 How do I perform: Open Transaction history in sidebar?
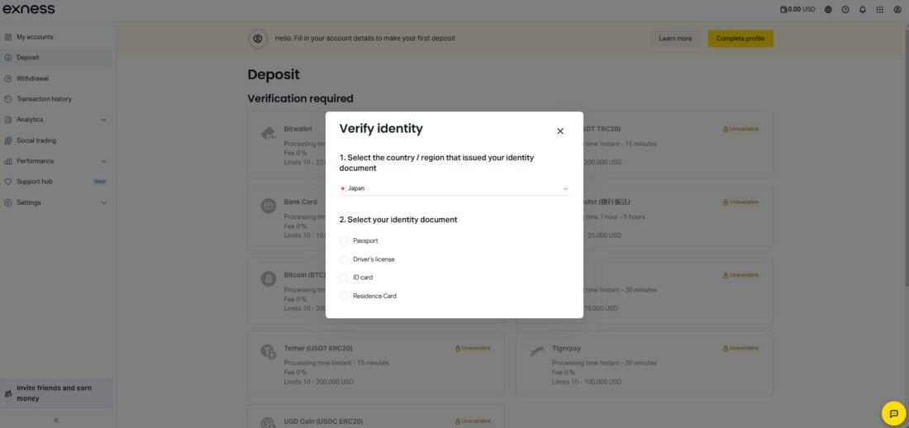(44, 99)
